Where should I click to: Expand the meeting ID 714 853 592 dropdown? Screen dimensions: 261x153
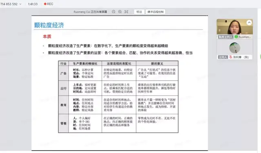click(20, 4)
